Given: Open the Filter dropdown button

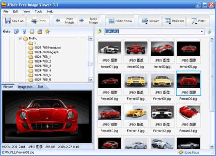Looking at the screenshot, I should click(198, 21).
